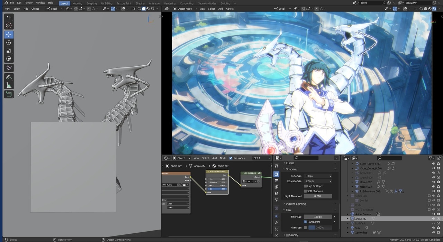443x242 pixels.
Task: Click the Light Threshold value field
Action: [x=318, y=196]
